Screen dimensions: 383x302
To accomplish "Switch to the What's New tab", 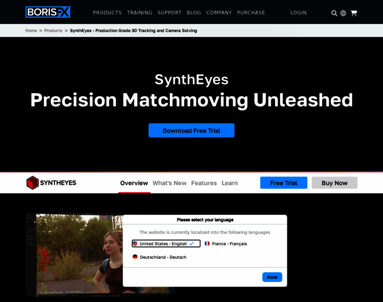I will [x=169, y=183].
